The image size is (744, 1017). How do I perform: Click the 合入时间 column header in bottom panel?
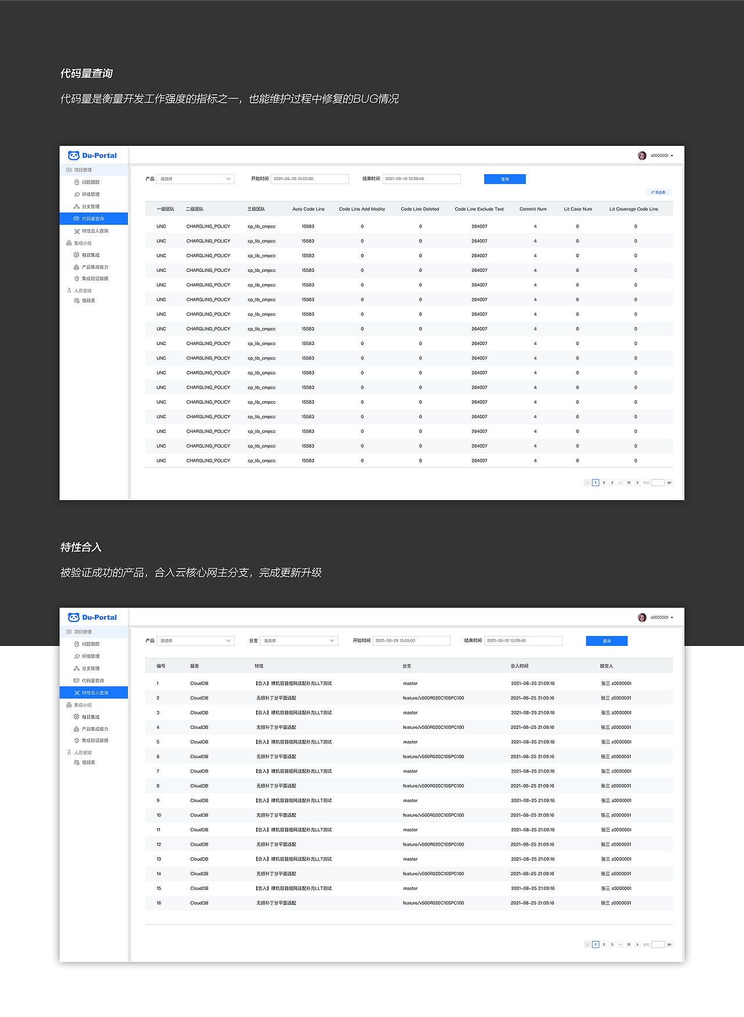click(x=520, y=666)
